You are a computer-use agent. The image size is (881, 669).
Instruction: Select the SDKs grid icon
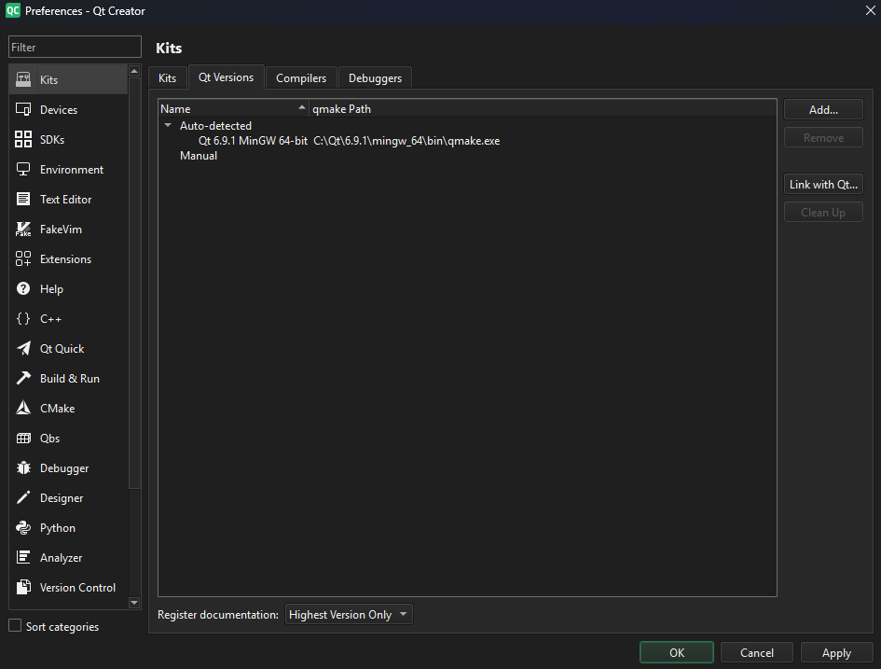click(23, 140)
